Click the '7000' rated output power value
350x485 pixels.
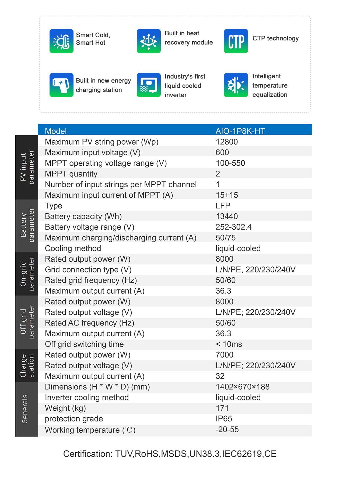tap(225, 355)
